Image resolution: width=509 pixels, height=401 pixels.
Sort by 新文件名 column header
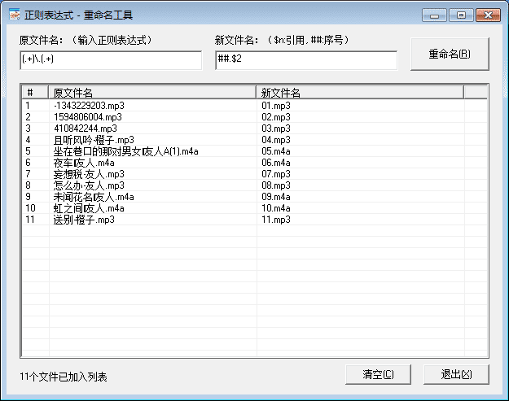tap(360, 93)
